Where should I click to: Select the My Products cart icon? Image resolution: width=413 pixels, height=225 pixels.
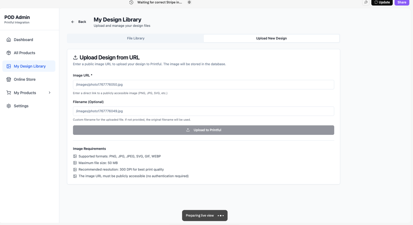tap(8, 92)
